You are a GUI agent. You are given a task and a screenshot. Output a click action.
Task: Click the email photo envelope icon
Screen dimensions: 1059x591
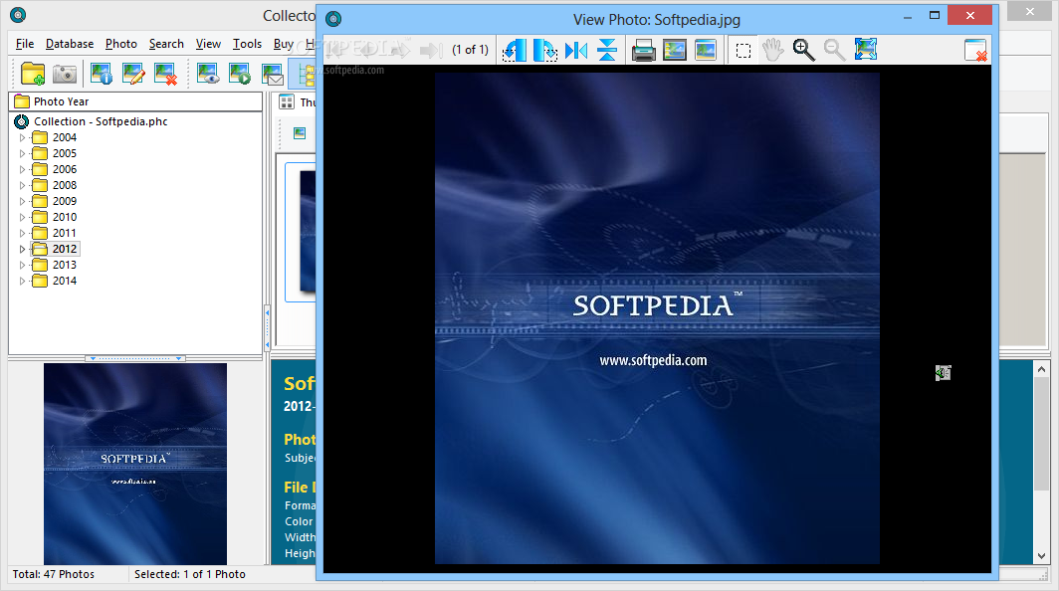coord(272,74)
